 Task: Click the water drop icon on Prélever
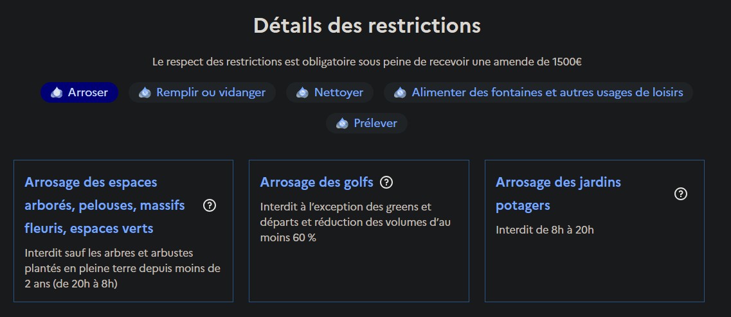tap(343, 123)
